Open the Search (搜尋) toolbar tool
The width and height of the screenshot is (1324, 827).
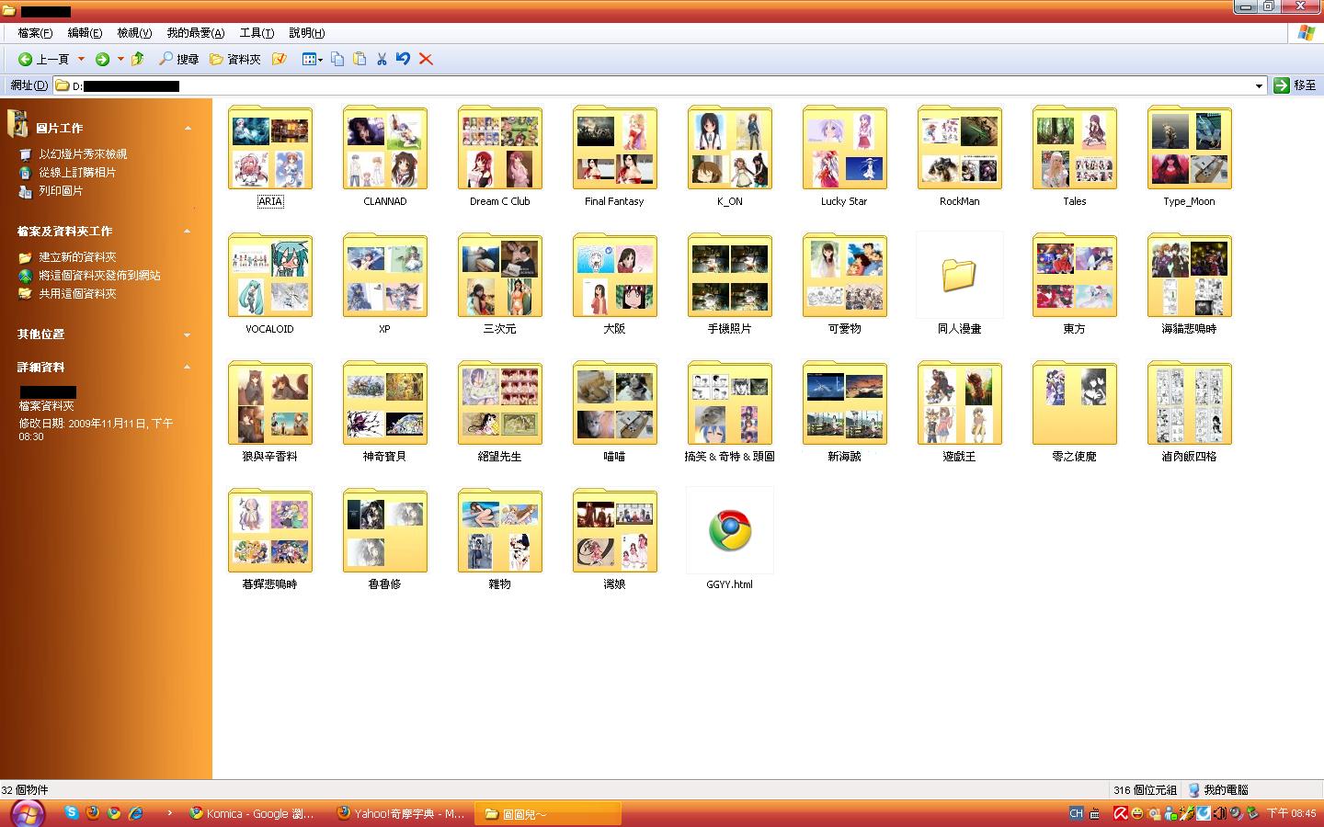point(178,59)
